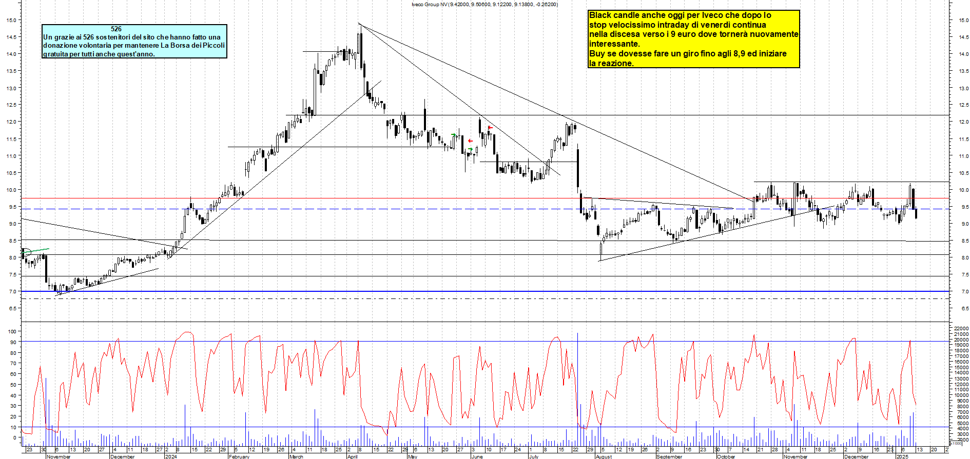
Task: Click the oscillator scale label 100
Action: click(x=13, y=331)
